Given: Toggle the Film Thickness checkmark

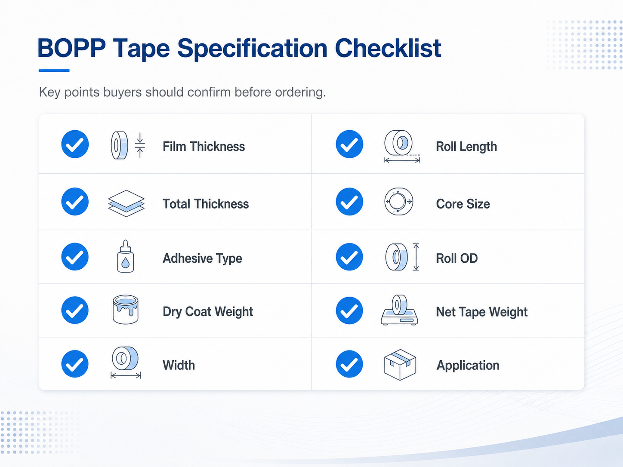Looking at the screenshot, I should tap(75, 144).
